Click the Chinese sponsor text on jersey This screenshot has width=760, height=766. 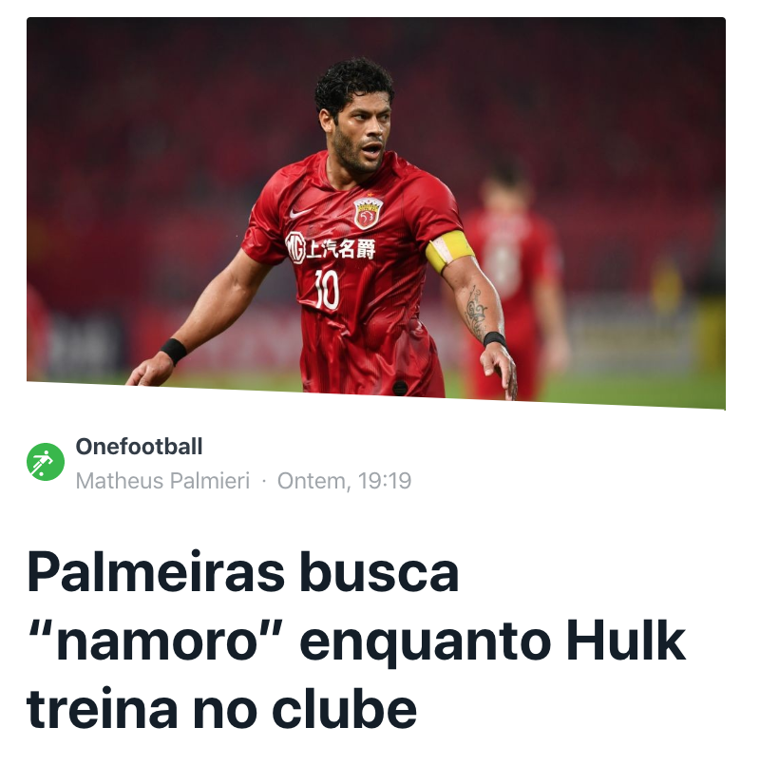[340, 250]
